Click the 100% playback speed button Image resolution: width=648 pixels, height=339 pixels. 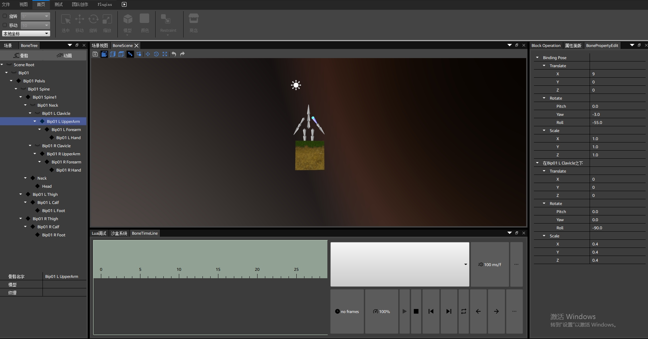[381, 311]
